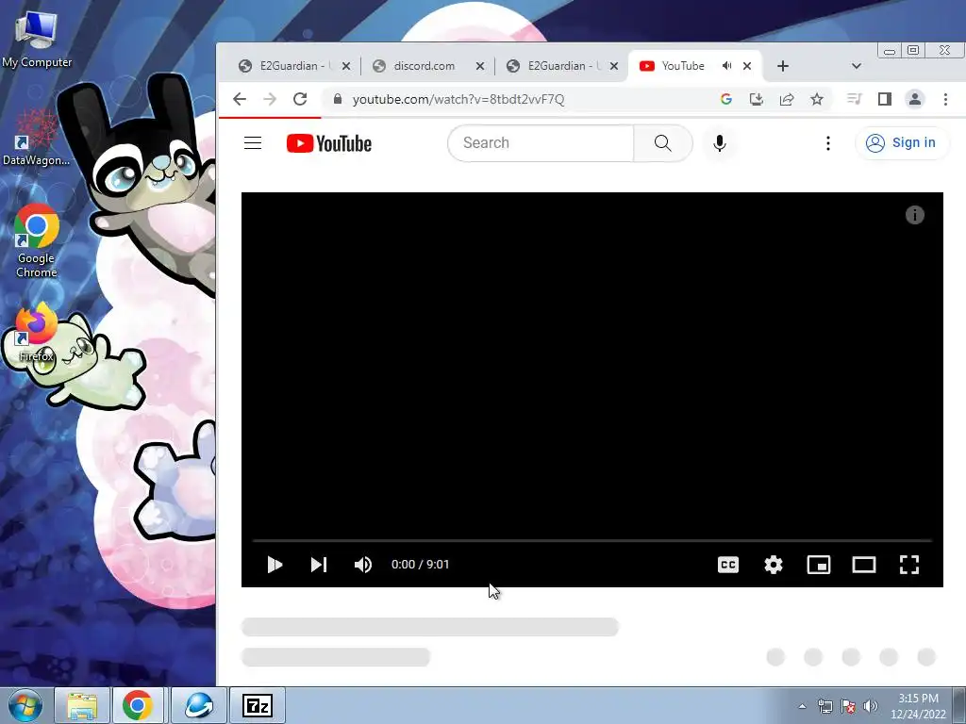This screenshot has width=966, height=724.
Task: Click the Google icon in address bar
Action: (x=726, y=99)
